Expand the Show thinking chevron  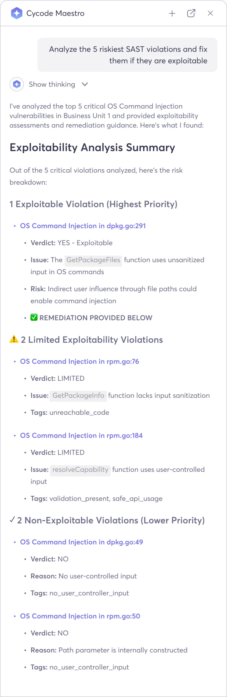click(85, 84)
